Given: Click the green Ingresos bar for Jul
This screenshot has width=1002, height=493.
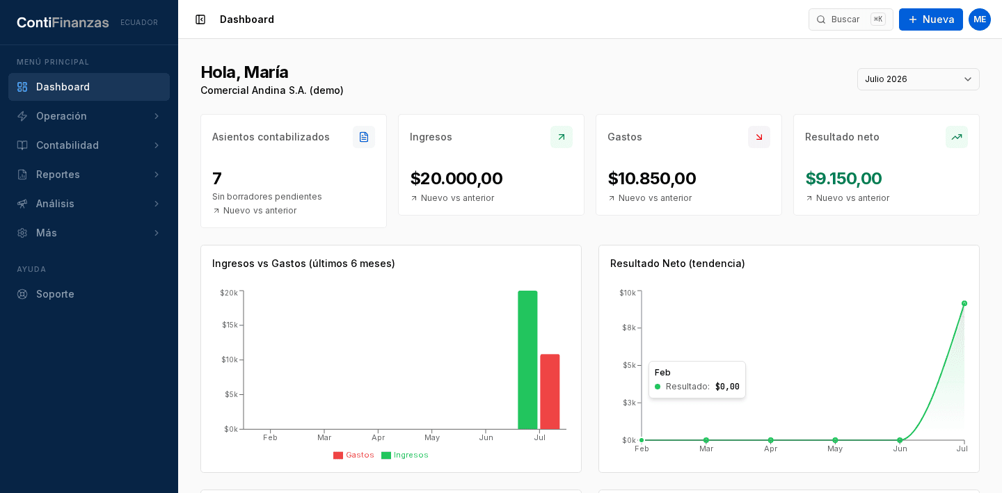Looking at the screenshot, I should click(527, 360).
